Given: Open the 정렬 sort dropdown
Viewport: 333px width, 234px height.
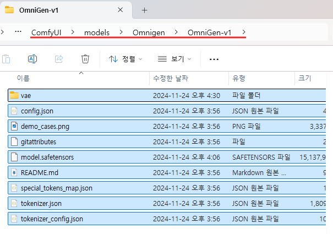Looking at the screenshot, I should [125, 59].
